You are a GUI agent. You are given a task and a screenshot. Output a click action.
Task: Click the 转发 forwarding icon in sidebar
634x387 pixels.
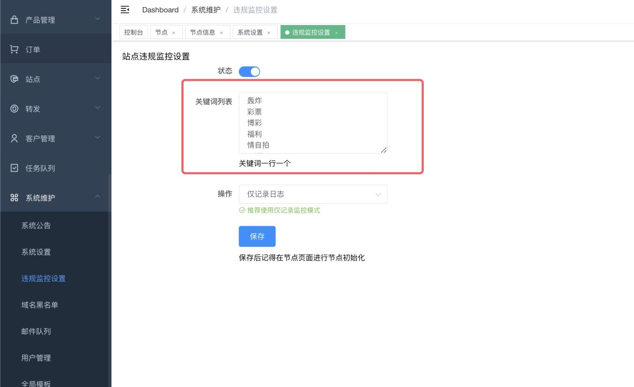(x=13, y=108)
